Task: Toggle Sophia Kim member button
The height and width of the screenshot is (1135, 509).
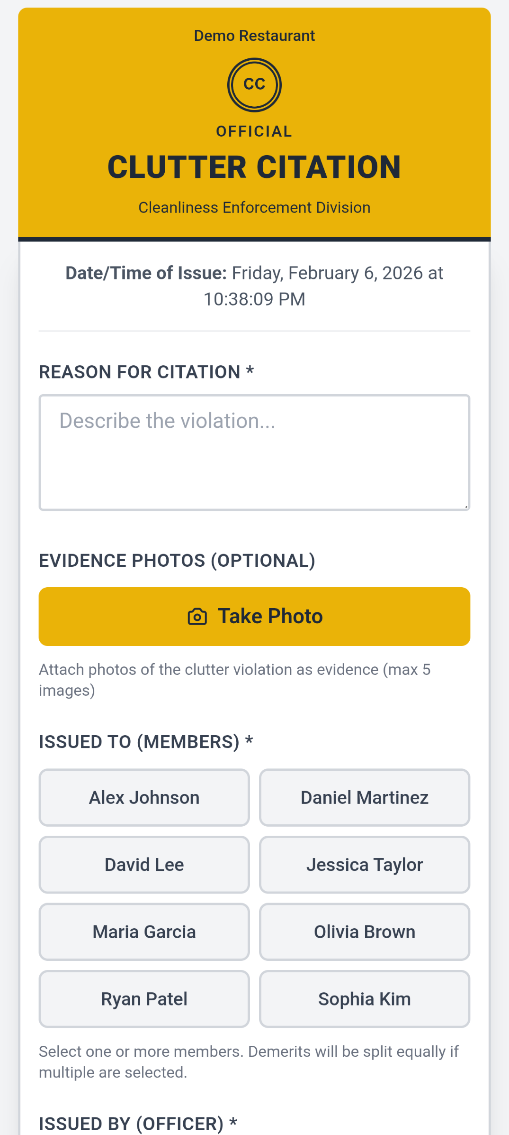Action: click(x=365, y=999)
